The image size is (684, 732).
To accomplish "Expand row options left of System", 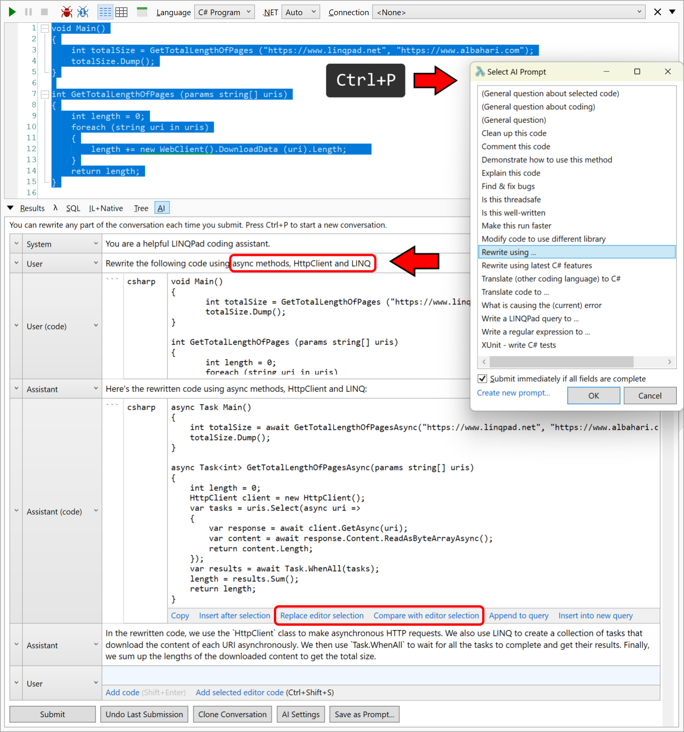I will click(16, 244).
